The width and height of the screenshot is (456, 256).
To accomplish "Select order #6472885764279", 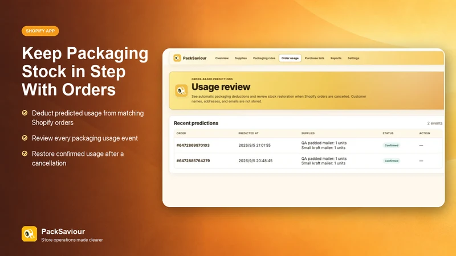I will [193, 161].
